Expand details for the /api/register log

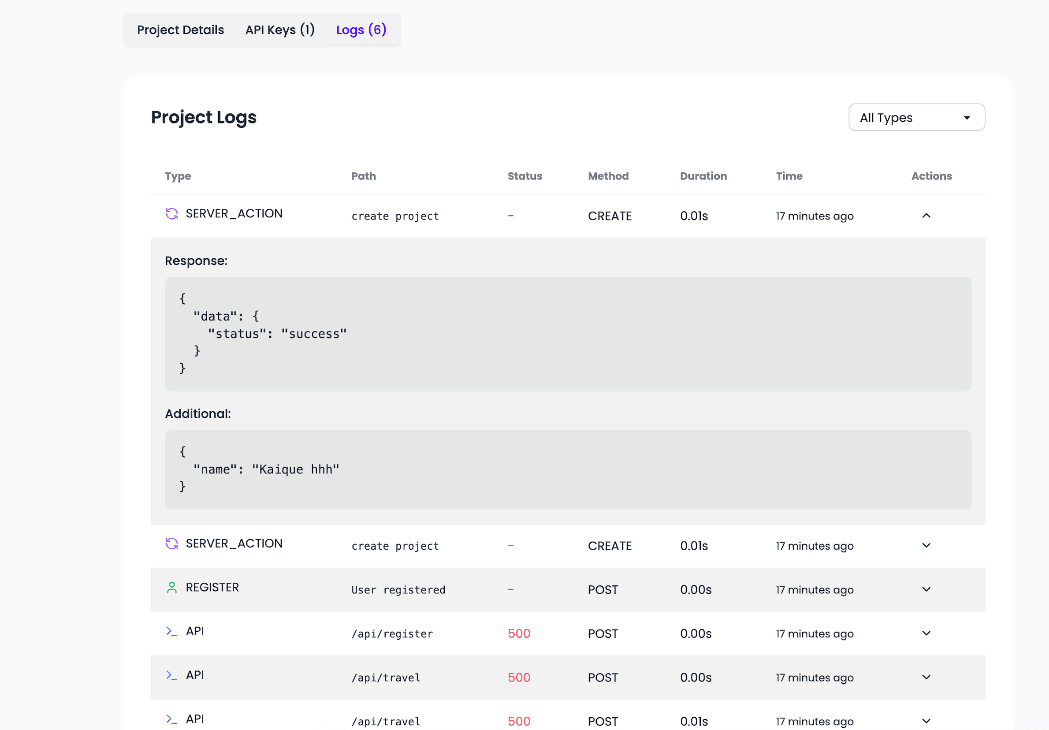(926, 633)
